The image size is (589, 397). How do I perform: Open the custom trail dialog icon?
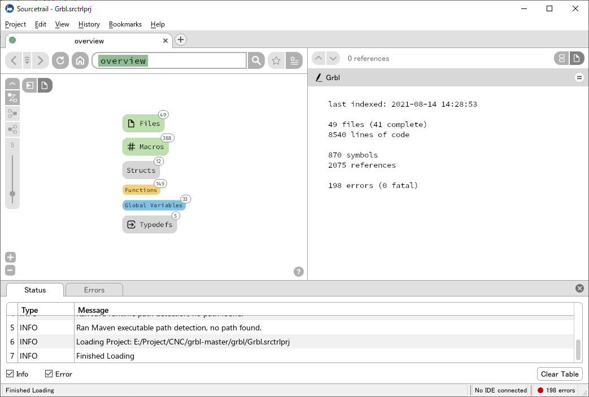coord(12,98)
